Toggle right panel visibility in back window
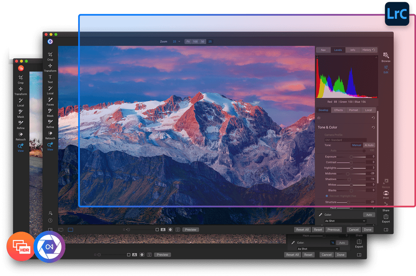The width and height of the screenshot is (416, 276). 359,255
